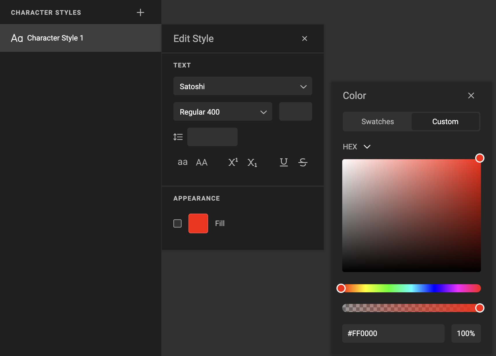Image resolution: width=496 pixels, height=356 pixels.
Task: Add a new character style
Action: (x=140, y=12)
